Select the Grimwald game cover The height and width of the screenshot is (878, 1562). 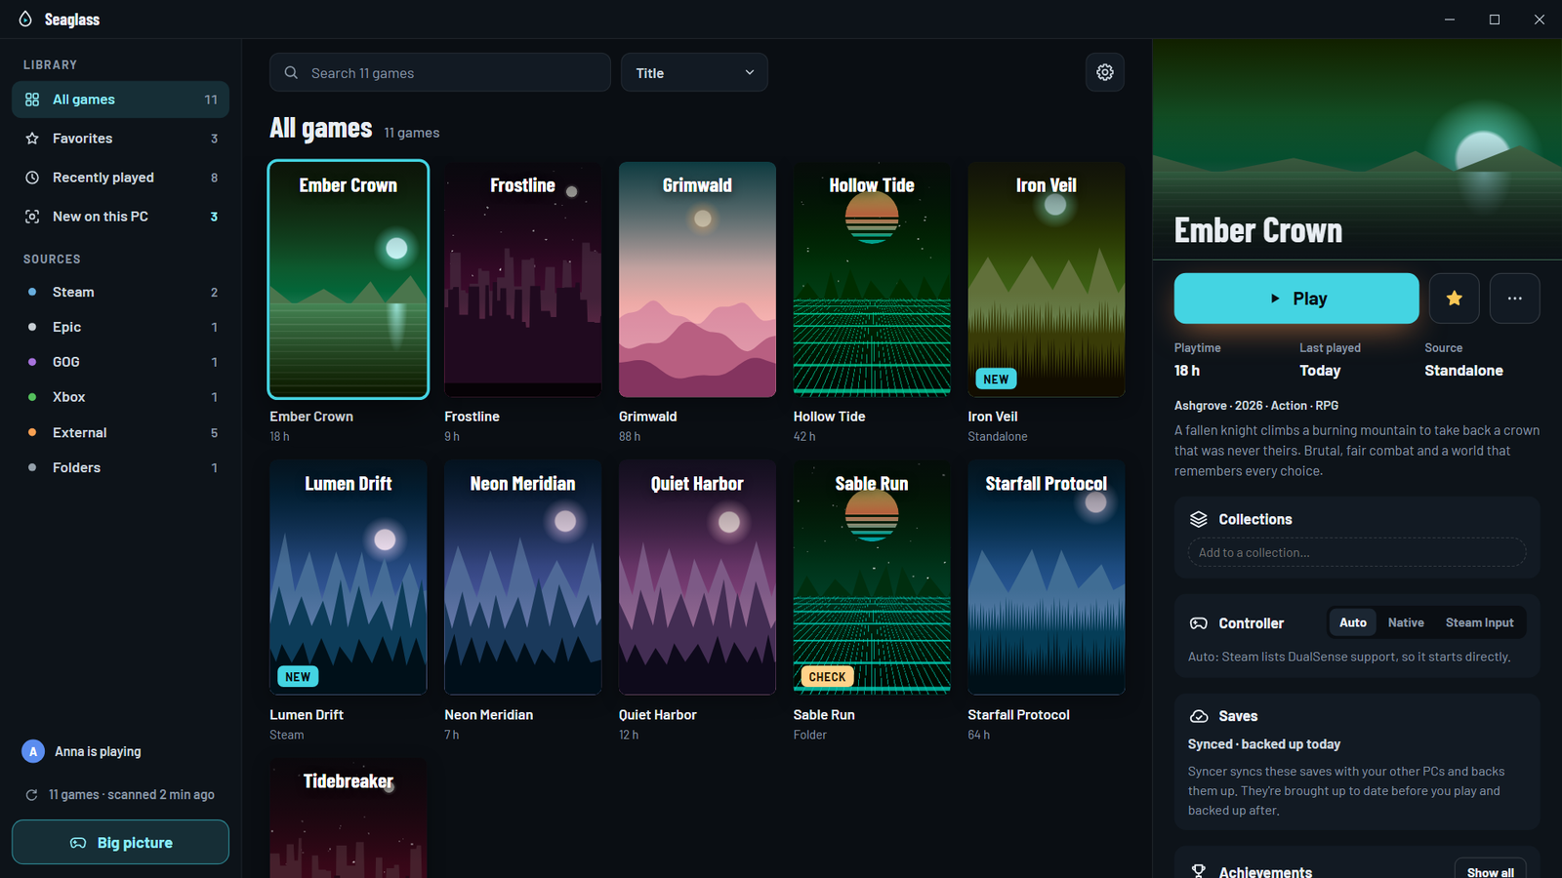(697, 279)
